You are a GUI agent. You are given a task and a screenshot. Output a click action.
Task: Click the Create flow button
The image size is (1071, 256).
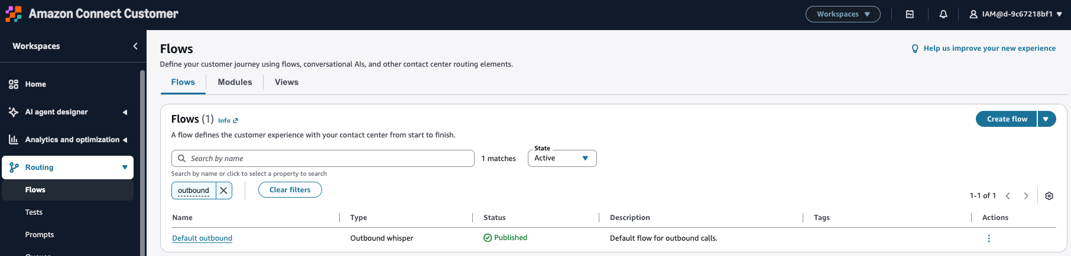[1007, 119]
